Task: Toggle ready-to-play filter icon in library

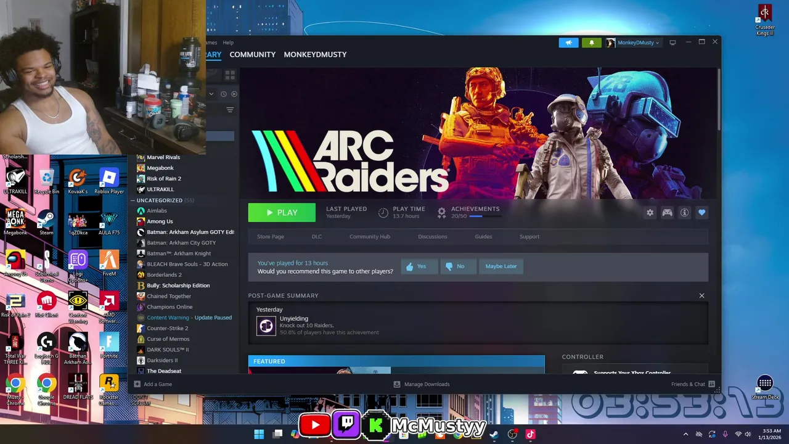Action: coord(234,94)
